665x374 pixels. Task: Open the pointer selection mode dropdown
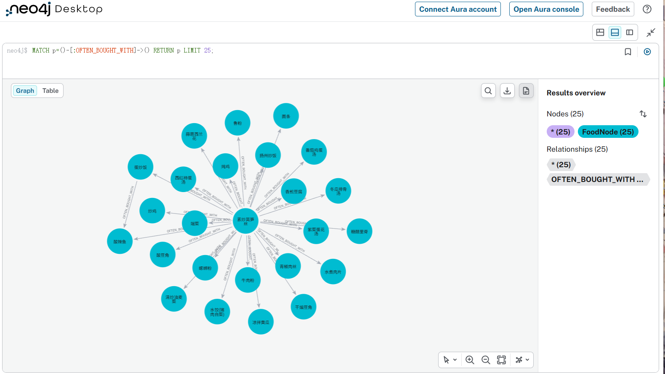point(450,360)
